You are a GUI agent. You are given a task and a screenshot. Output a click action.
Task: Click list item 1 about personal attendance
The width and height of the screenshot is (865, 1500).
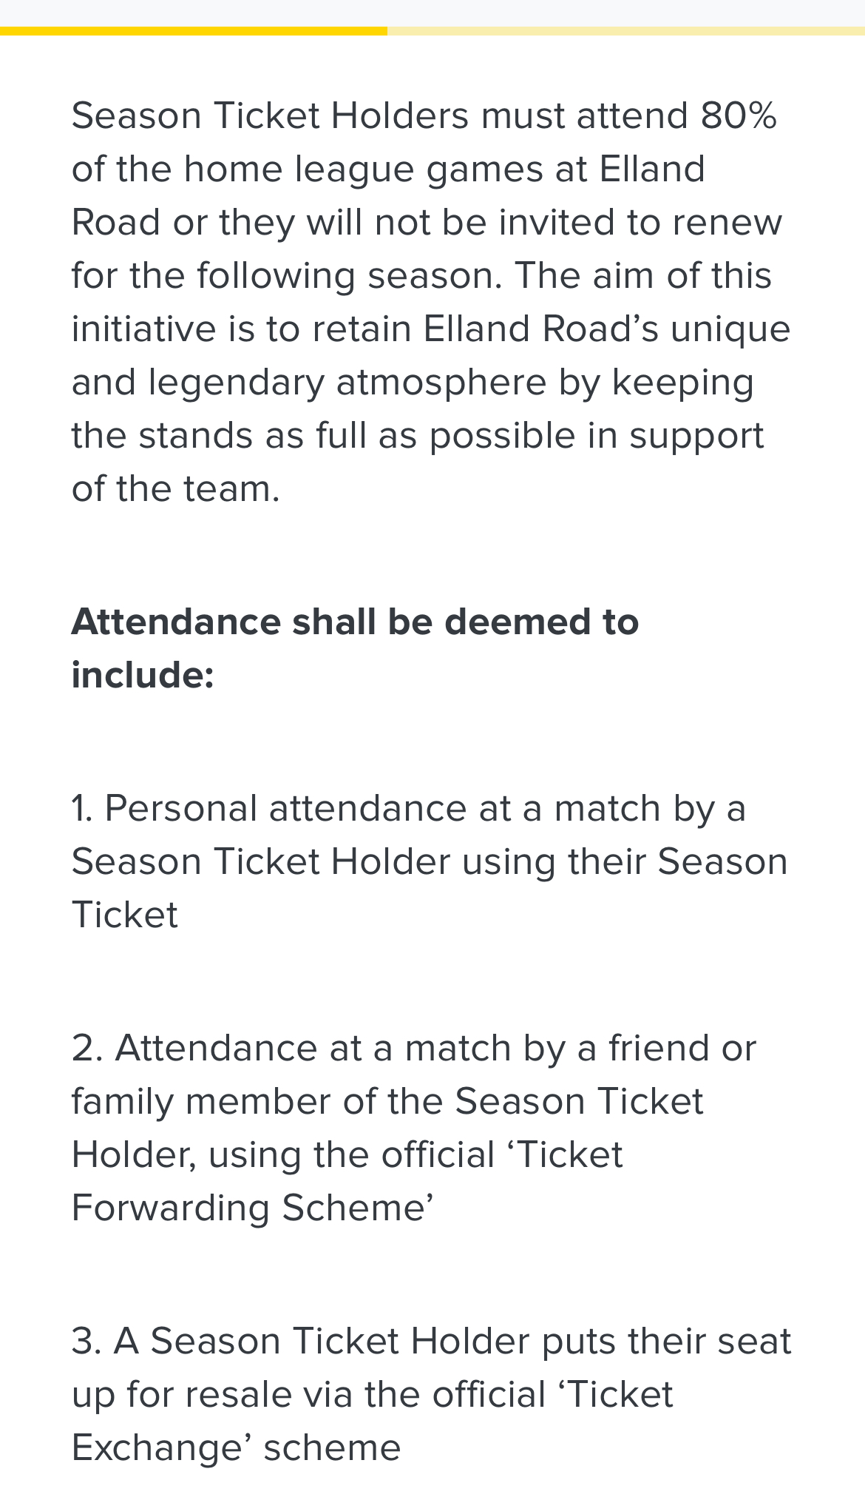430,861
